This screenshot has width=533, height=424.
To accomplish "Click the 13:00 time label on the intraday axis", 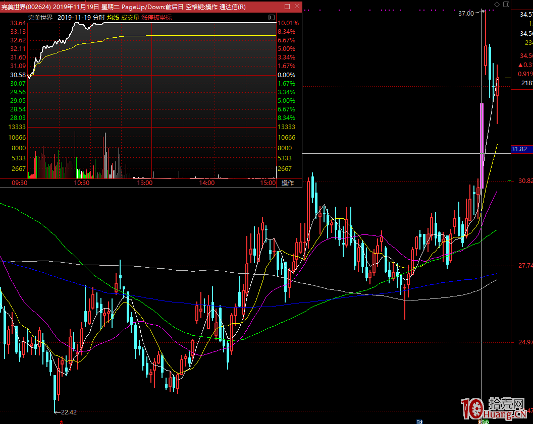I will [x=145, y=183].
